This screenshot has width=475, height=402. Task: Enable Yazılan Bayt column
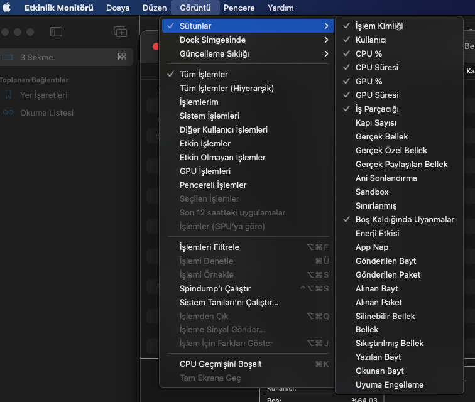click(399, 357)
